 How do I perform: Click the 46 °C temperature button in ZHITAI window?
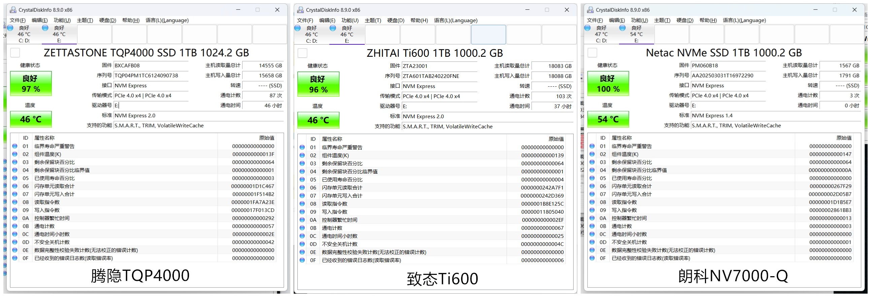[318, 120]
